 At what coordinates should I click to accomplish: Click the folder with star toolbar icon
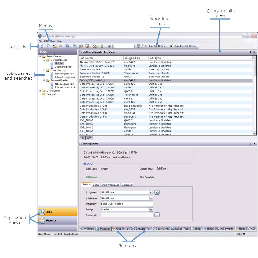click(x=55, y=46)
